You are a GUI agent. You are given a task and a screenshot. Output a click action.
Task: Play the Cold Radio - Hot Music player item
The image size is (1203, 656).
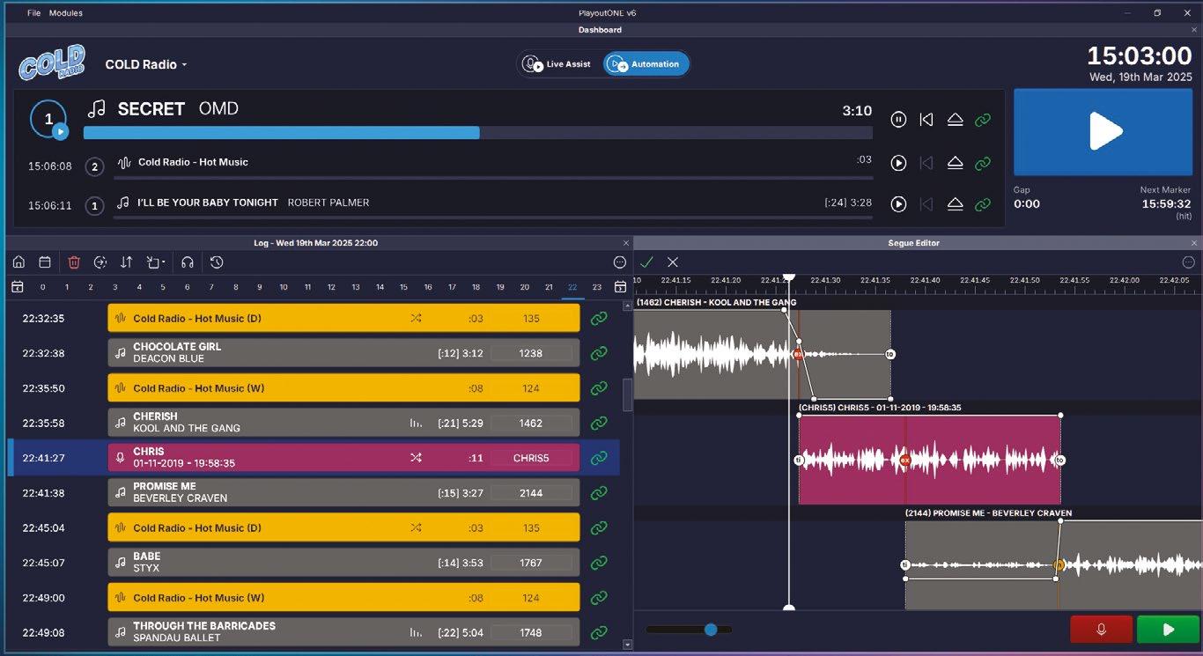coord(898,163)
